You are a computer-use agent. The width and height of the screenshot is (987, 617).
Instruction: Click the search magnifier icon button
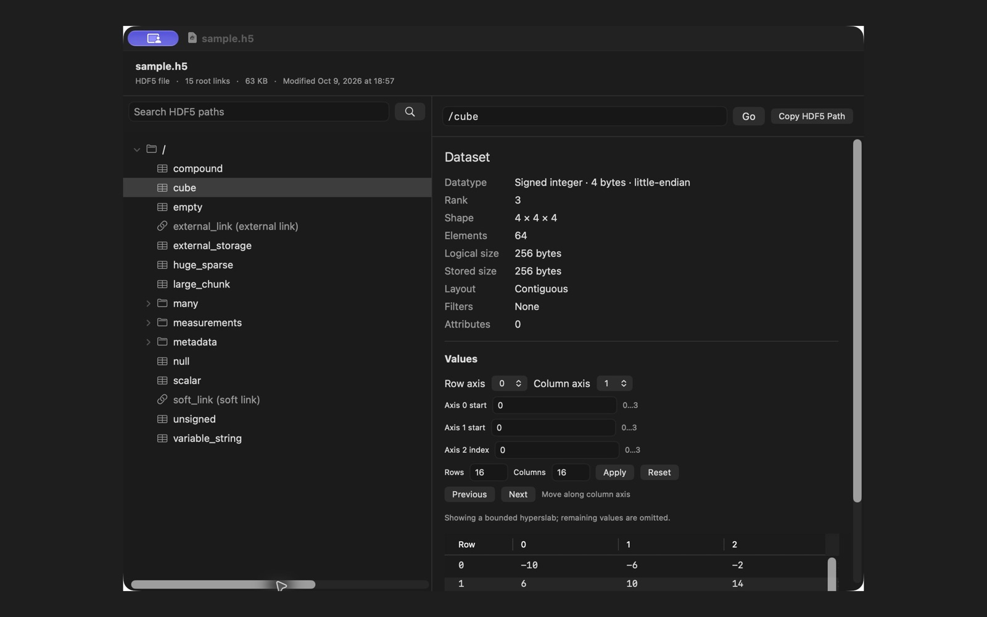click(410, 112)
